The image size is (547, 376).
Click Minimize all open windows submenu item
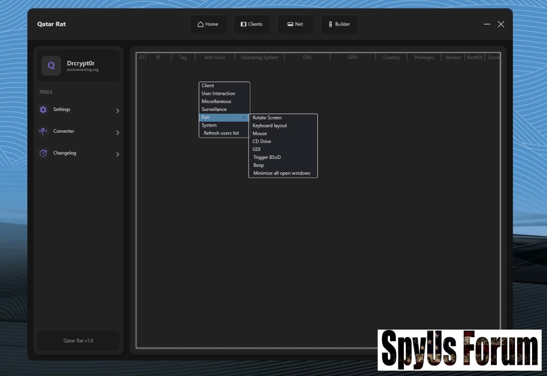click(282, 173)
